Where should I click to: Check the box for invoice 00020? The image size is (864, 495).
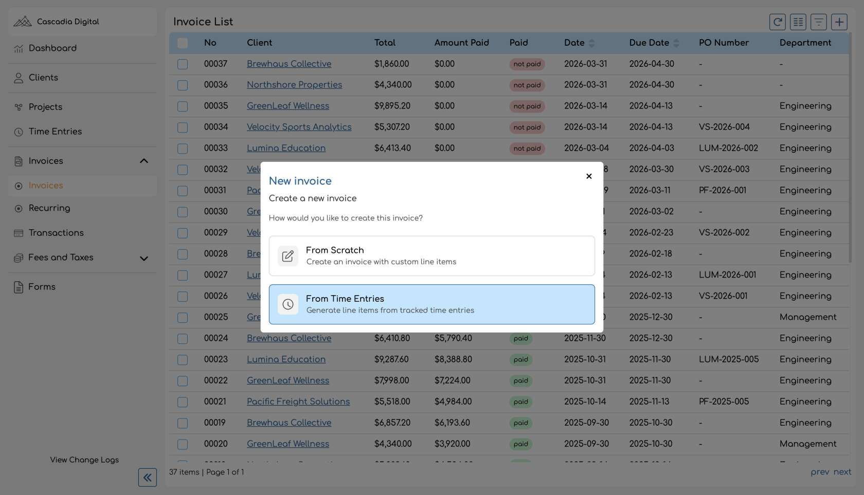(x=183, y=444)
